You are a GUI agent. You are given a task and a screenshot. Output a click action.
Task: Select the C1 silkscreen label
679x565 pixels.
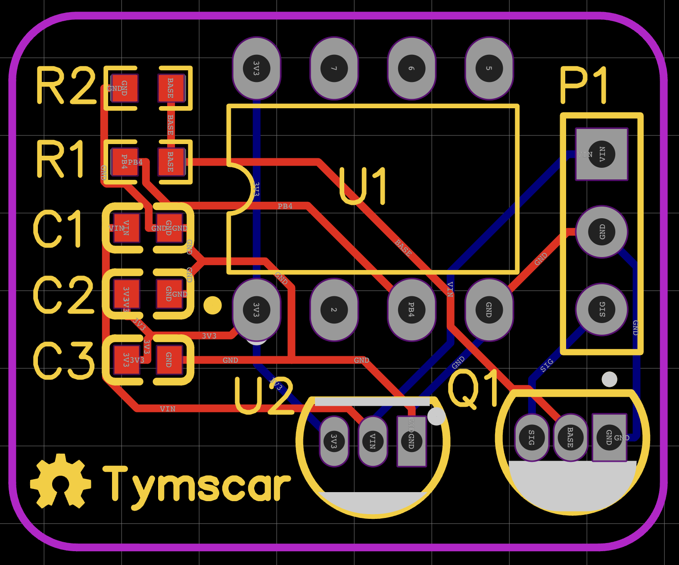pyautogui.click(x=58, y=228)
